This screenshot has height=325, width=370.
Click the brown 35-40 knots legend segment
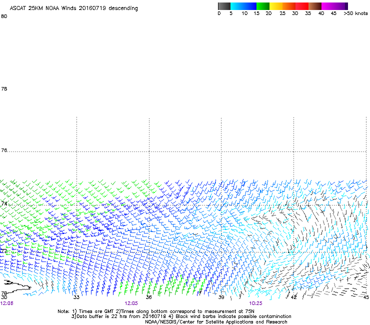(315, 6)
